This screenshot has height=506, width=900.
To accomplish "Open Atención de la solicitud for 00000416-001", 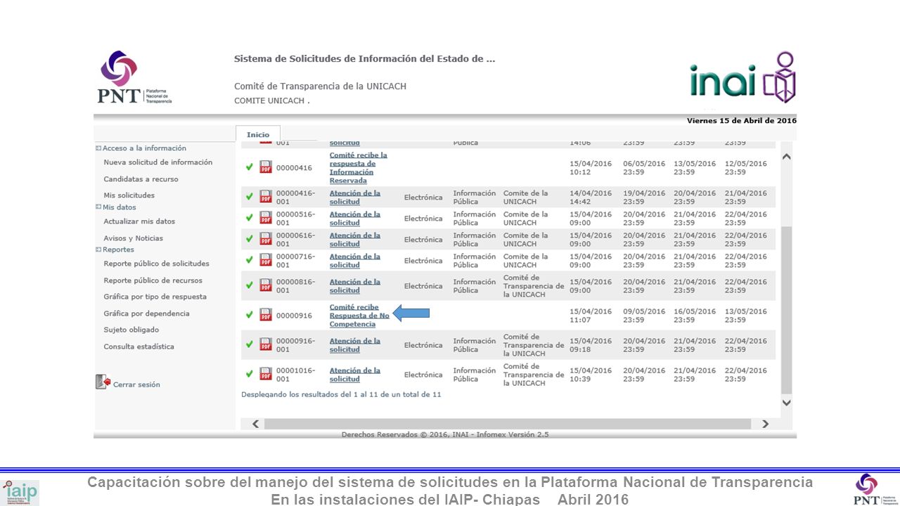I will pos(355,197).
